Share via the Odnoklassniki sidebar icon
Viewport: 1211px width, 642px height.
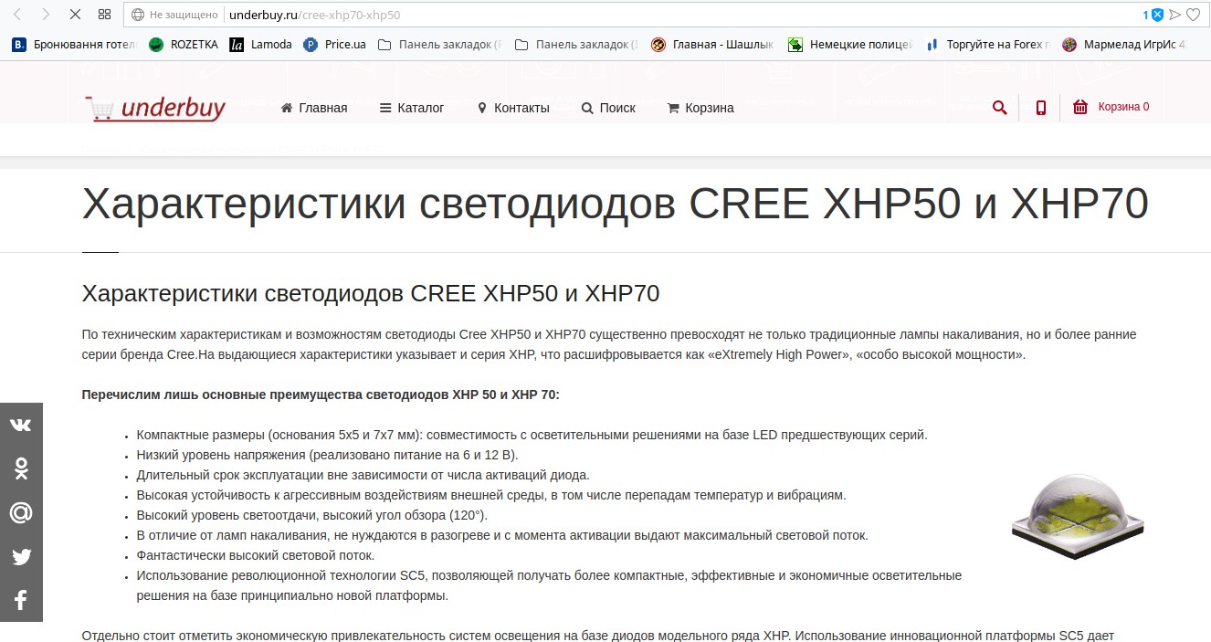point(21,468)
